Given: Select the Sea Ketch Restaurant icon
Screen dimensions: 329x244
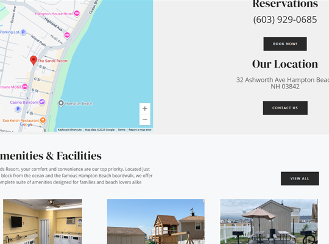Looking at the screenshot, I should tap(43, 120).
